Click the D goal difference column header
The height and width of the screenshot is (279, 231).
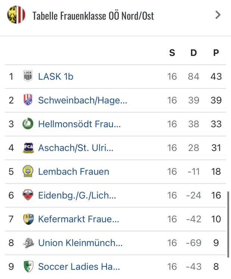pos(193,53)
